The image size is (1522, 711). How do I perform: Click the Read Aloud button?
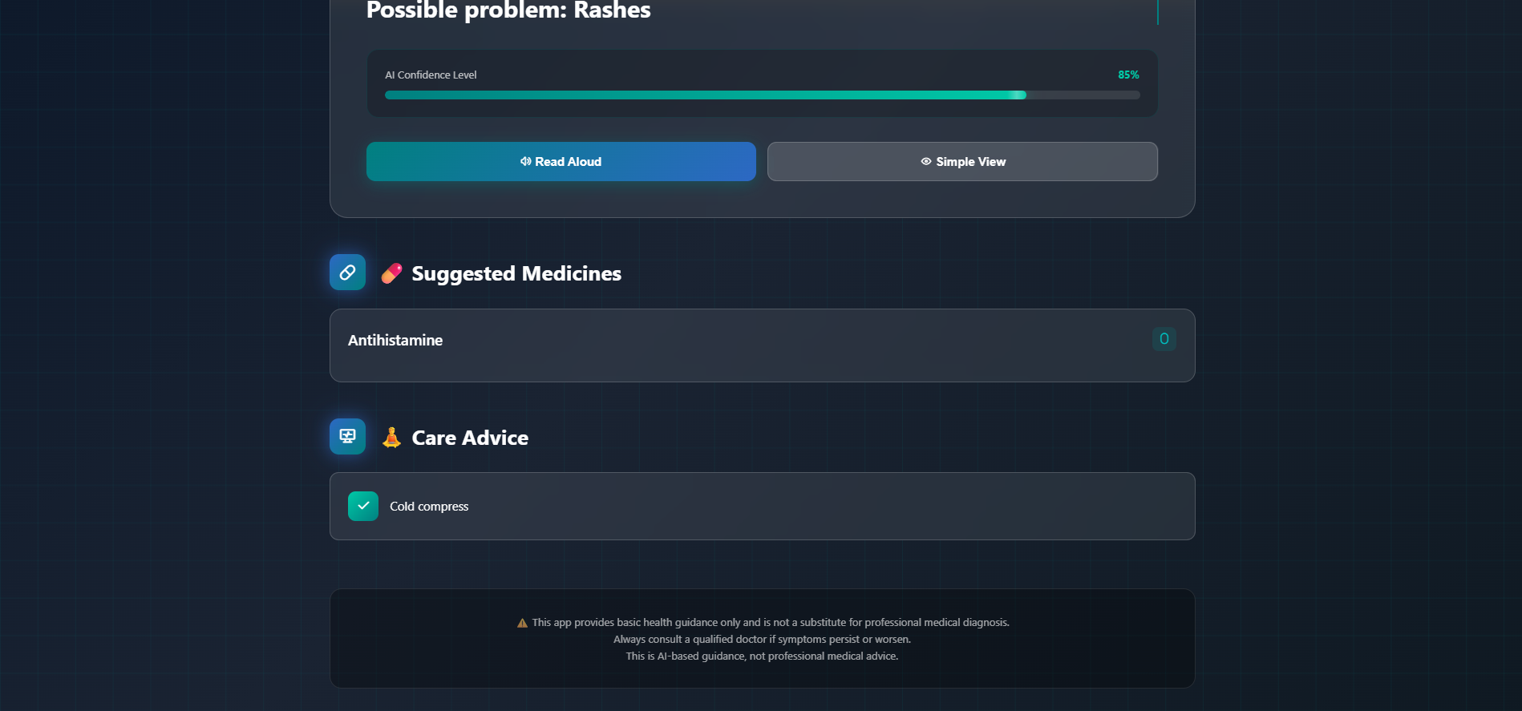(561, 162)
